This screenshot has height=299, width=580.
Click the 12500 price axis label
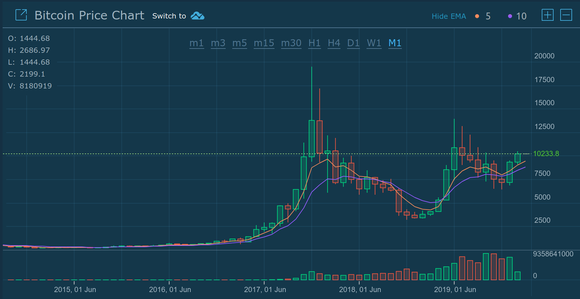point(544,126)
